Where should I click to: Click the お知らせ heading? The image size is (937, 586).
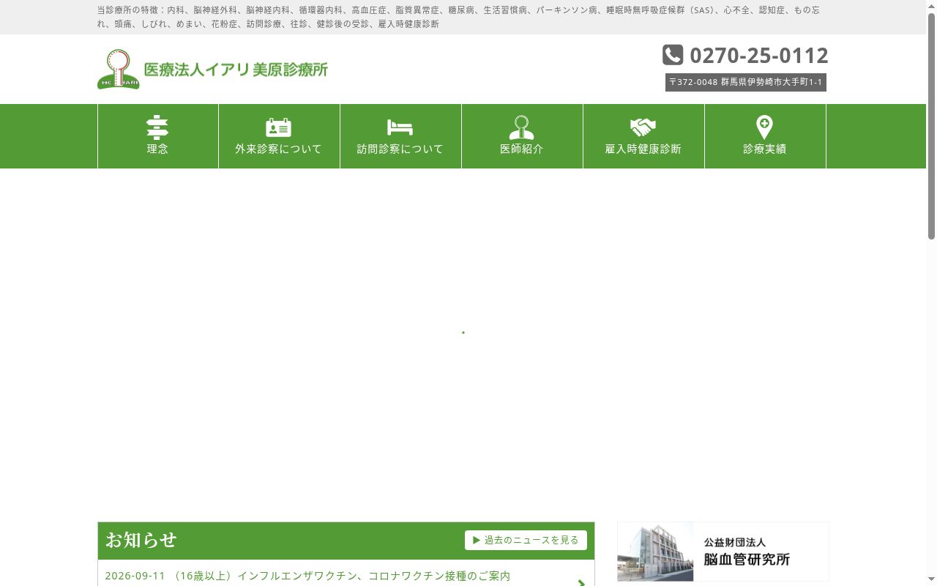click(x=141, y=540)
